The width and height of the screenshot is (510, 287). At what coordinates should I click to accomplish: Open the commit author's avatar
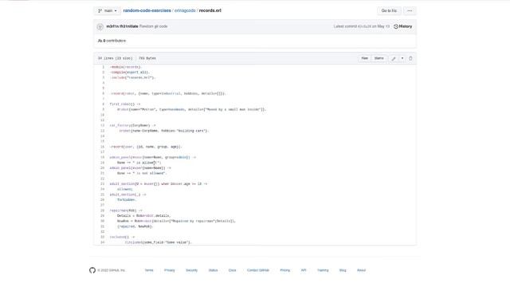[x=100, y=26]
